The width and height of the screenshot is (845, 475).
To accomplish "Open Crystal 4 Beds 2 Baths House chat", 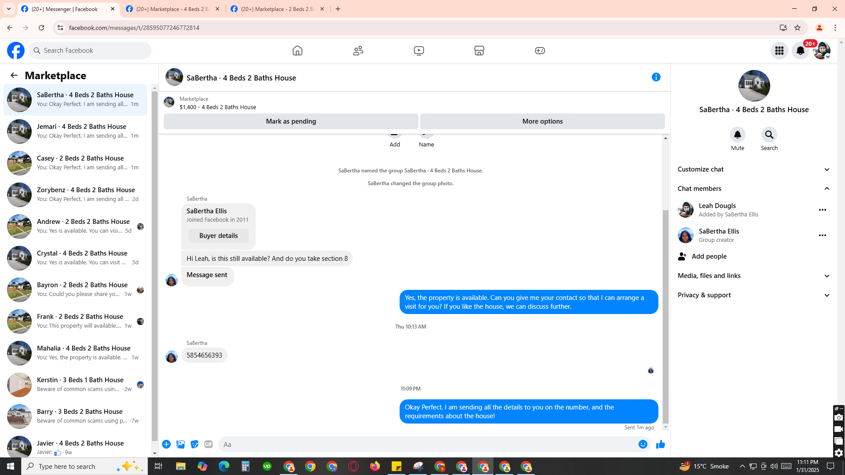I will [x=76, y=258].
